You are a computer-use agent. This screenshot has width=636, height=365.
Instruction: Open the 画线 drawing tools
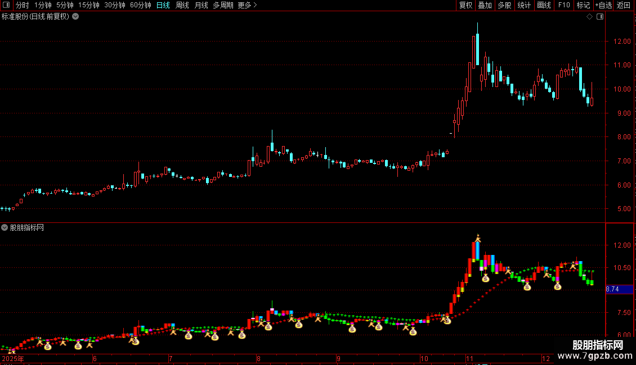(544, 5)
